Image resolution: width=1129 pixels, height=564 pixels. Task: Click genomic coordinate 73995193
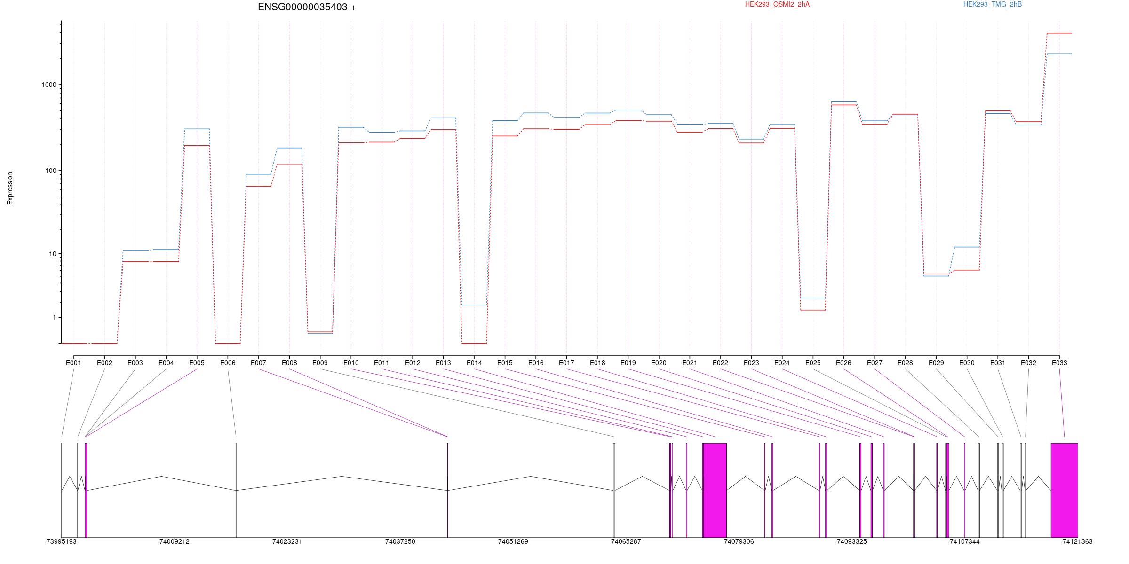[62, 541]
